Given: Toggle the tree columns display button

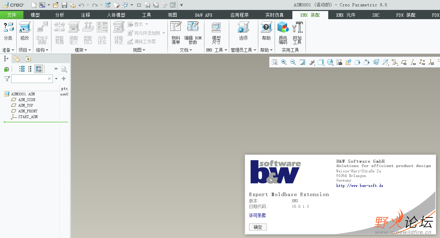Looking at the screenshot, I should (39, 69).
